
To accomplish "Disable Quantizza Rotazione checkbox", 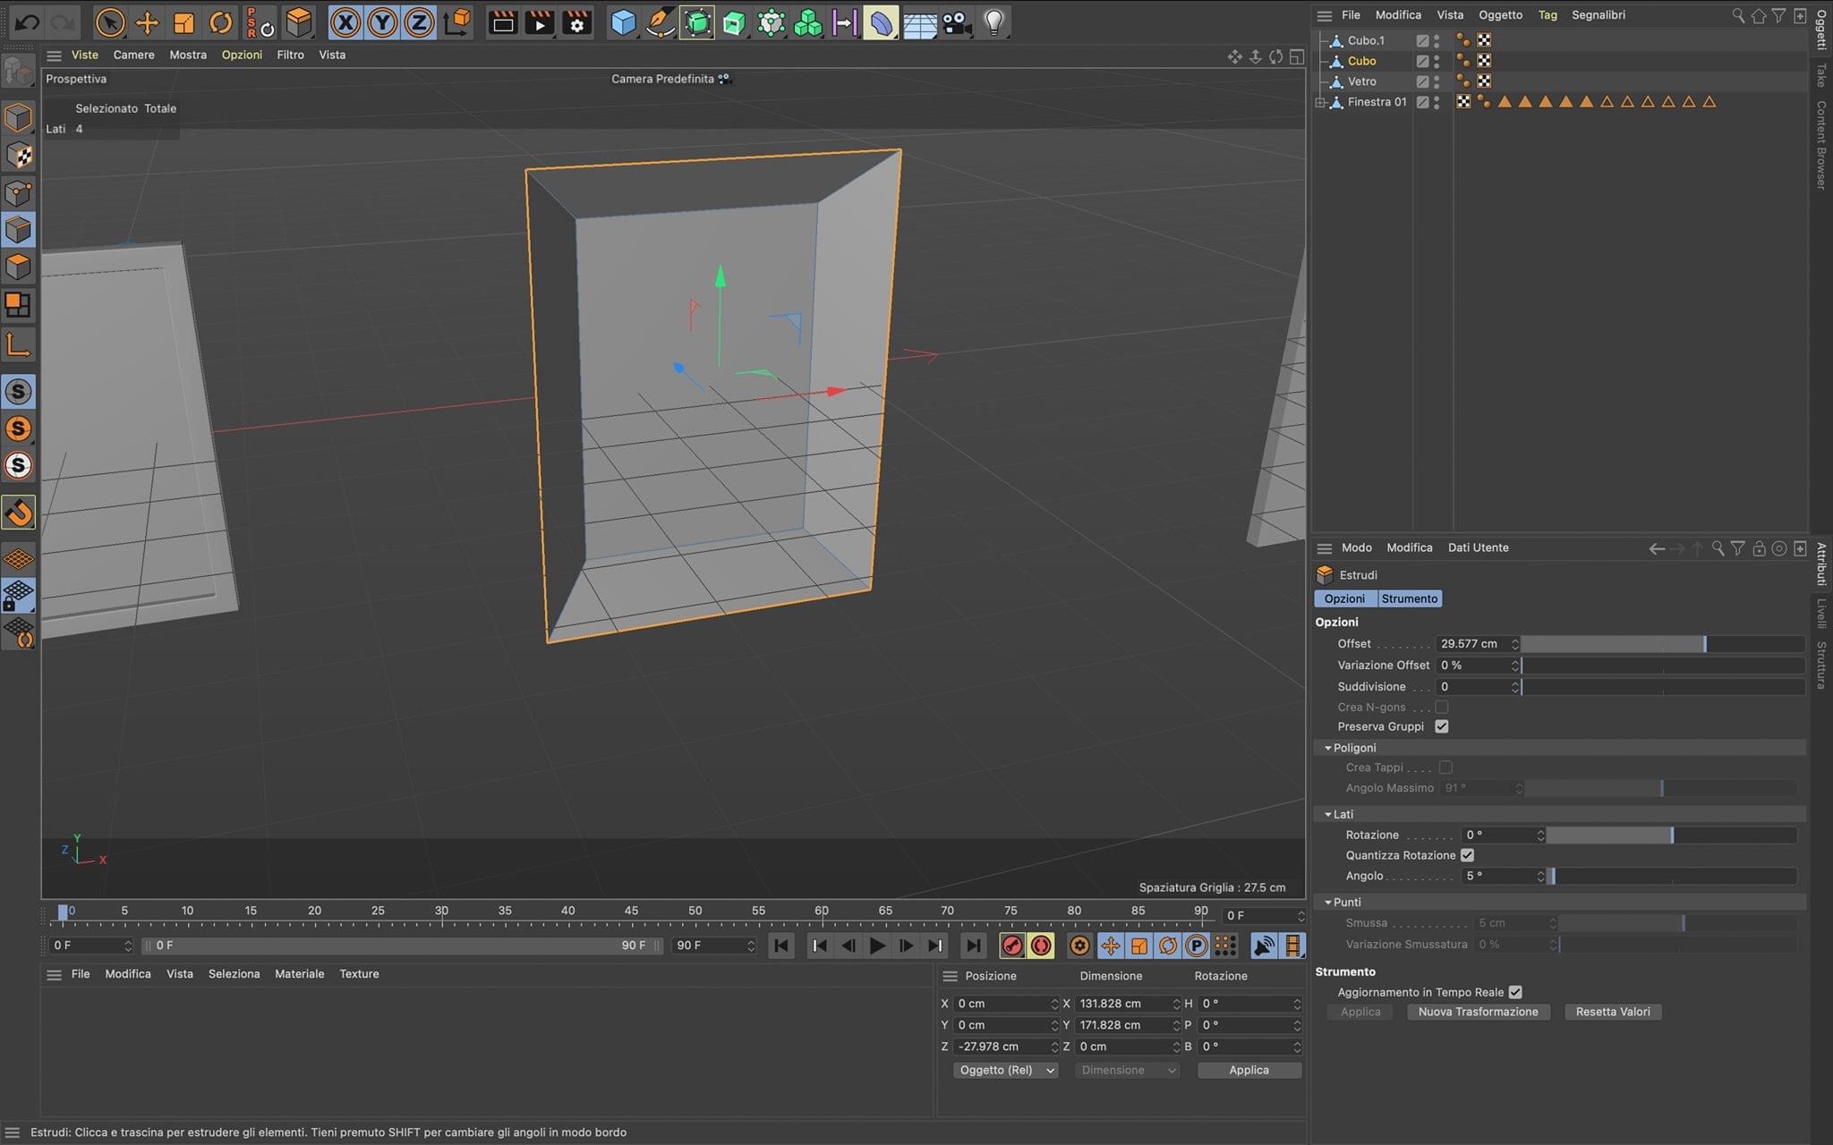I will 1467,855.
